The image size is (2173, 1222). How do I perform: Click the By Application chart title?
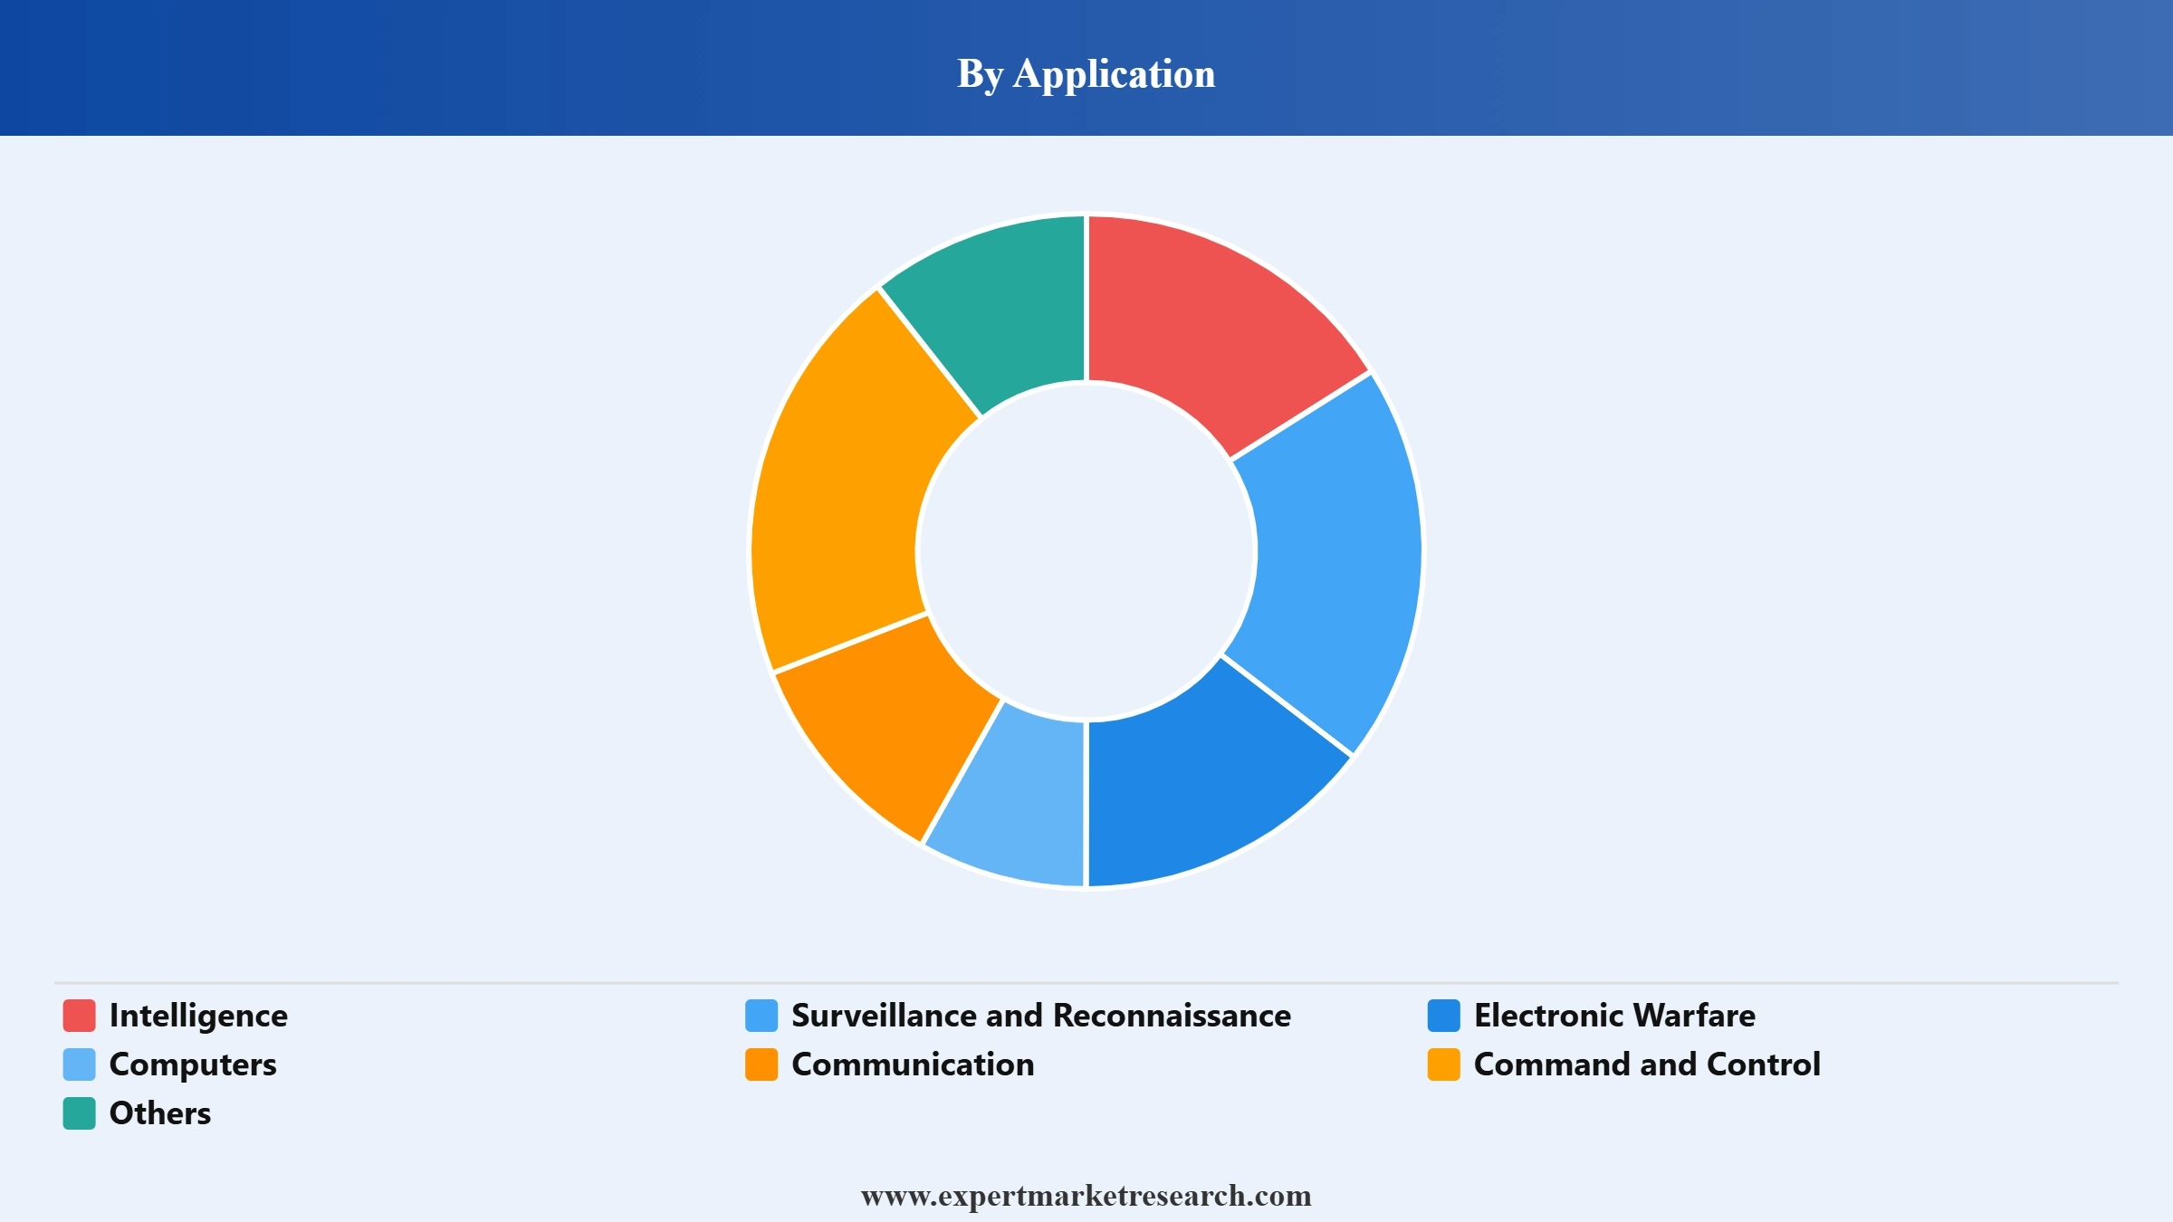pos(1086,74)
